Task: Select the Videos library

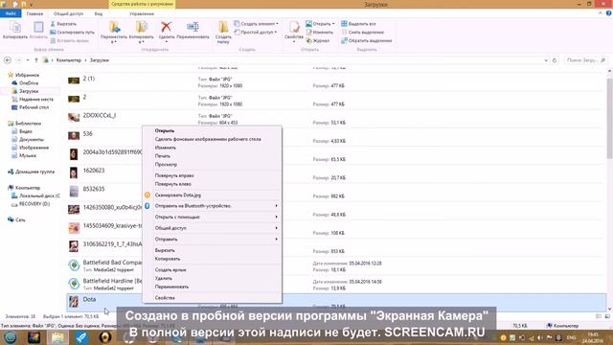Action: [x=26, y=131]
